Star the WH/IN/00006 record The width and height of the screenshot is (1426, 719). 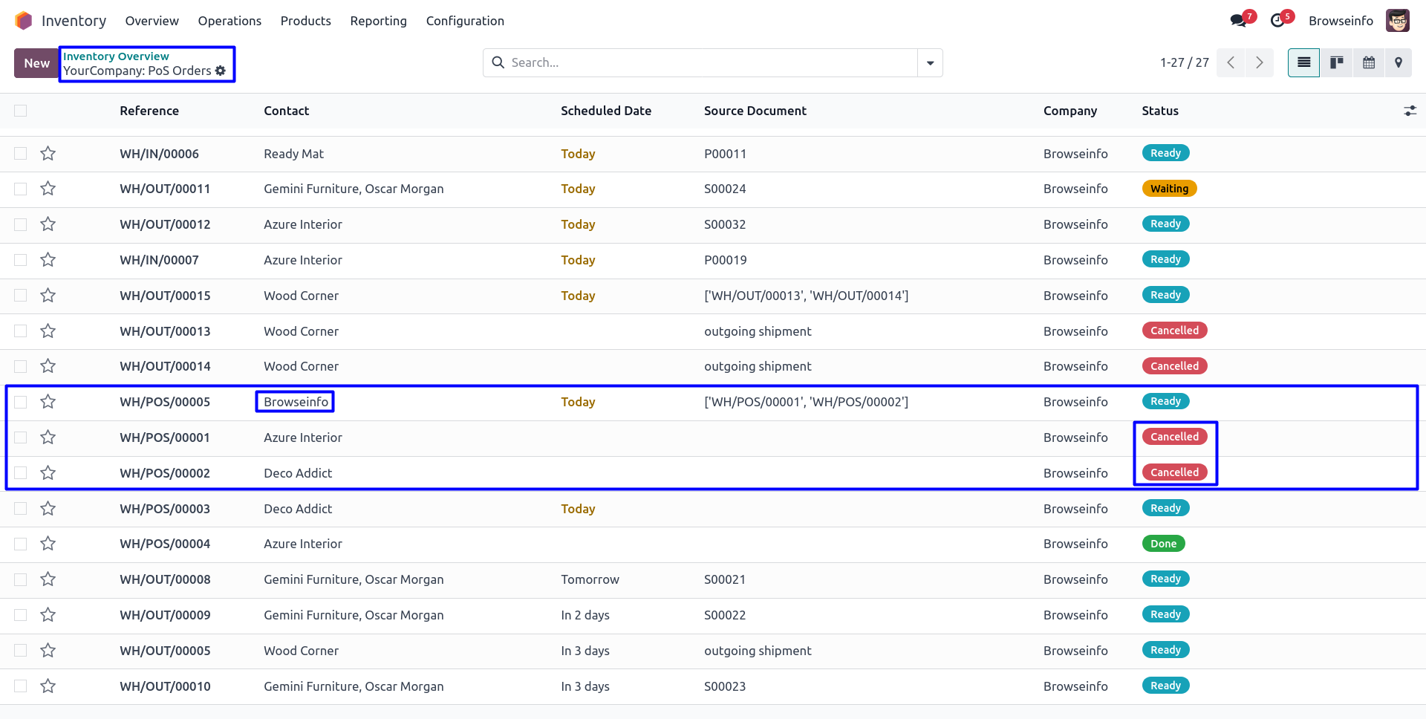pos(48,154)
